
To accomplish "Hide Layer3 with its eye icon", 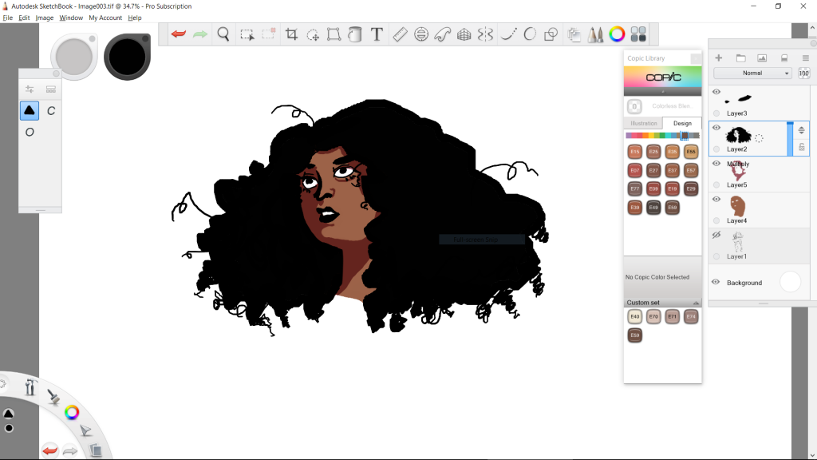I will click(716, 92).
